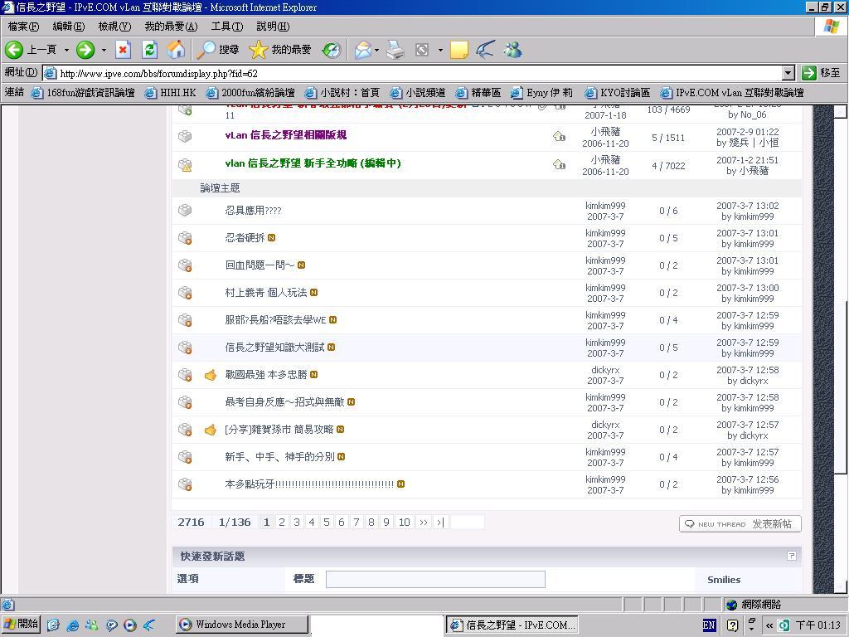Click the Forward green arrow button
This screenshot has height=637, width=849.
(85, 50)
